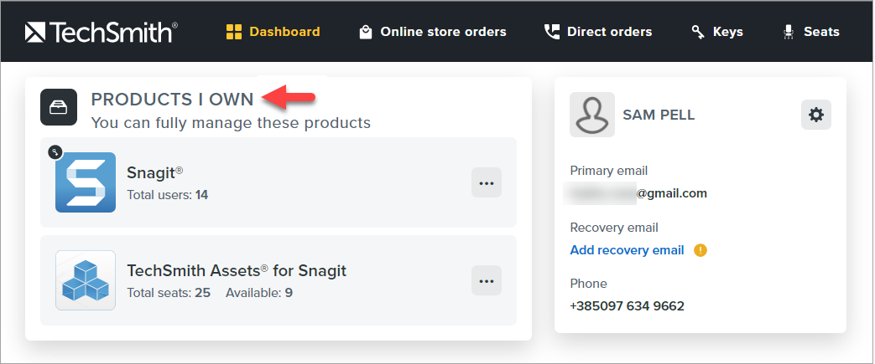Click the Products I Own heading

(172, 99)
